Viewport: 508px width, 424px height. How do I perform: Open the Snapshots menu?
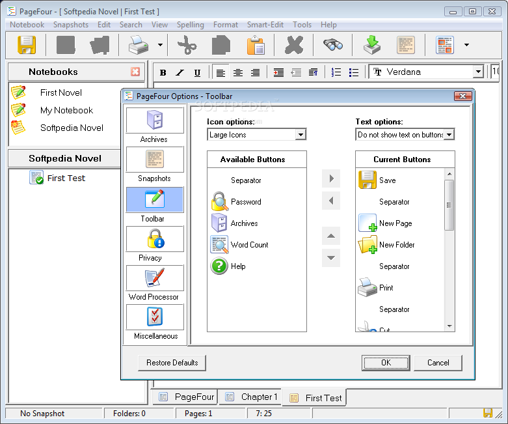[71, 25]
